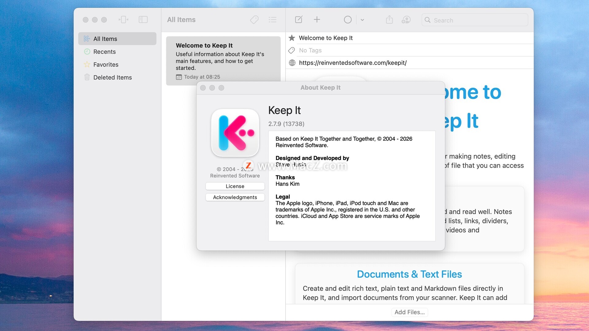Toggle the favorite star on note
The width and height of the screenshot is (589, 331).
(292, 38)
